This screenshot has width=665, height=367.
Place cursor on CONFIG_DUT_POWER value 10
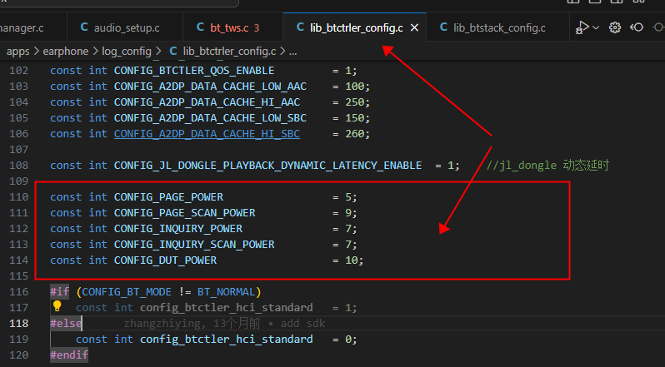[352, 260]
